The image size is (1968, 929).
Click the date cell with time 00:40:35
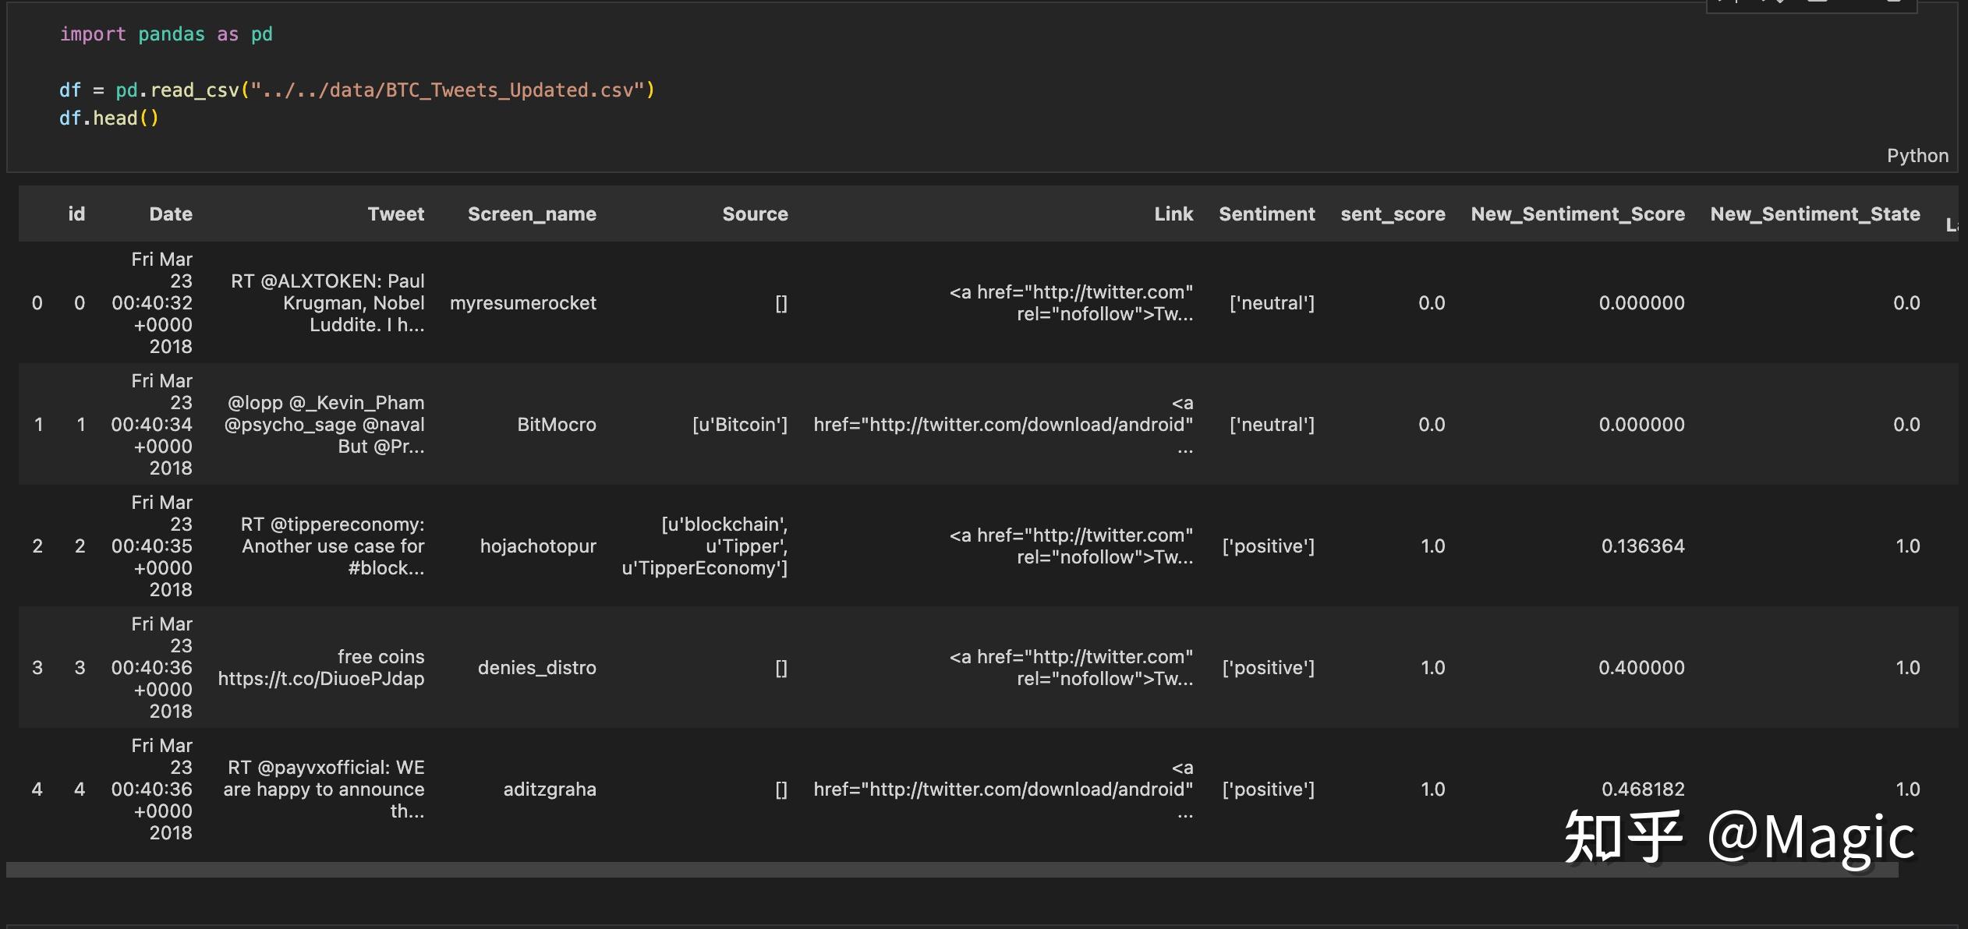pyautogui.click(x=152, y=546)
